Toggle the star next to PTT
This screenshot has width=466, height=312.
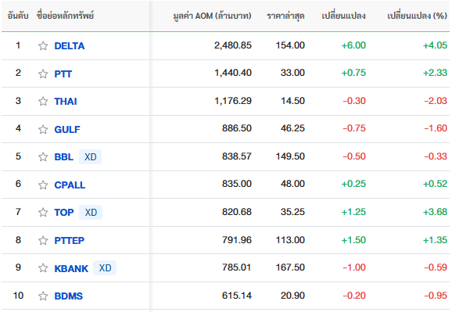pos(43,74)
